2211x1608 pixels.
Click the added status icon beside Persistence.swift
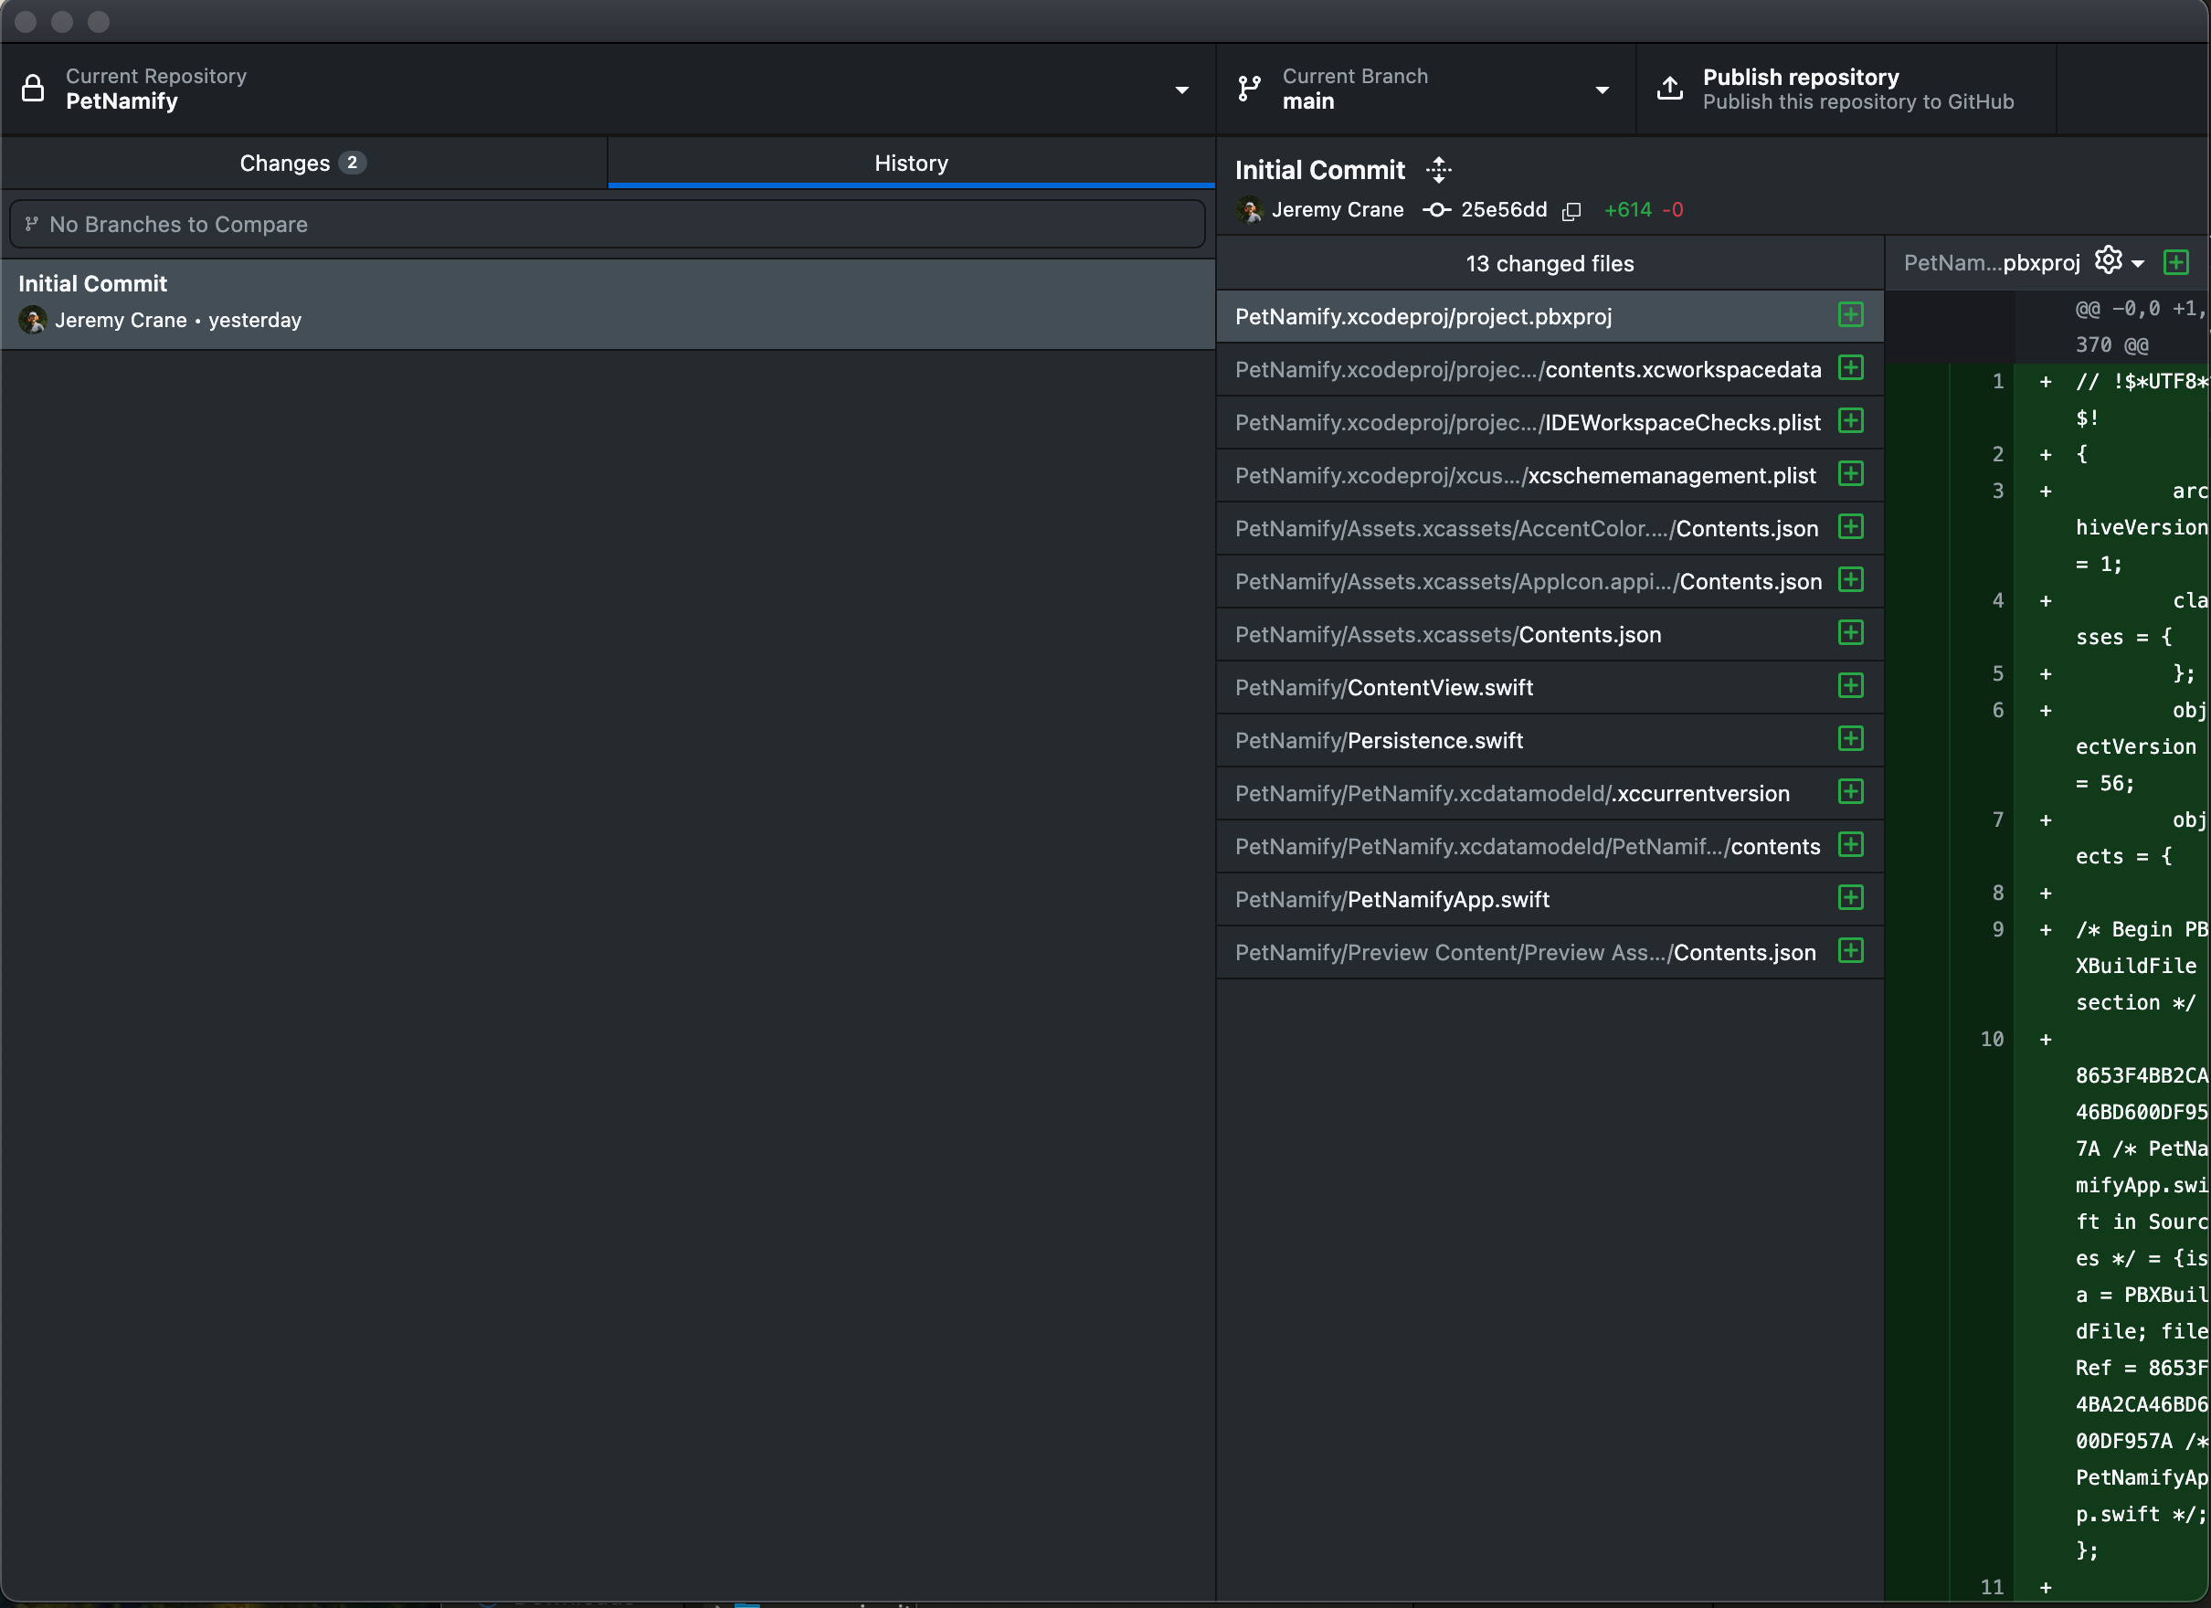click(1850, 739)
